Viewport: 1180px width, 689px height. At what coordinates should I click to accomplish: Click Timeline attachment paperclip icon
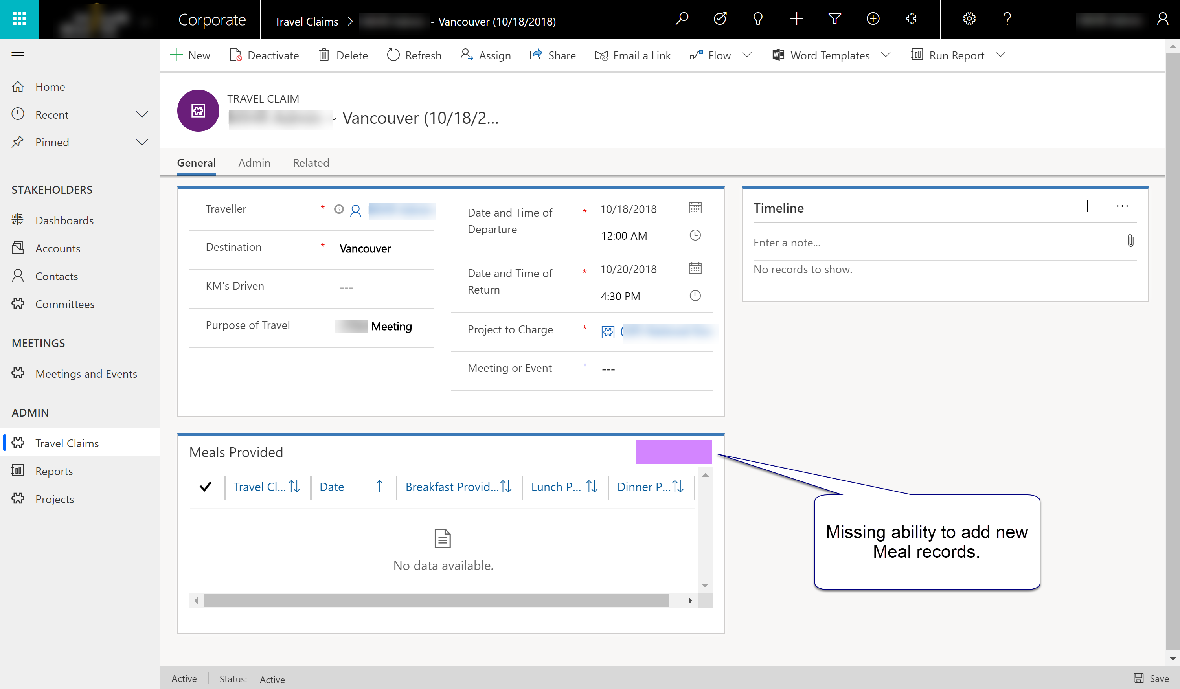[x=1130, y=242]
